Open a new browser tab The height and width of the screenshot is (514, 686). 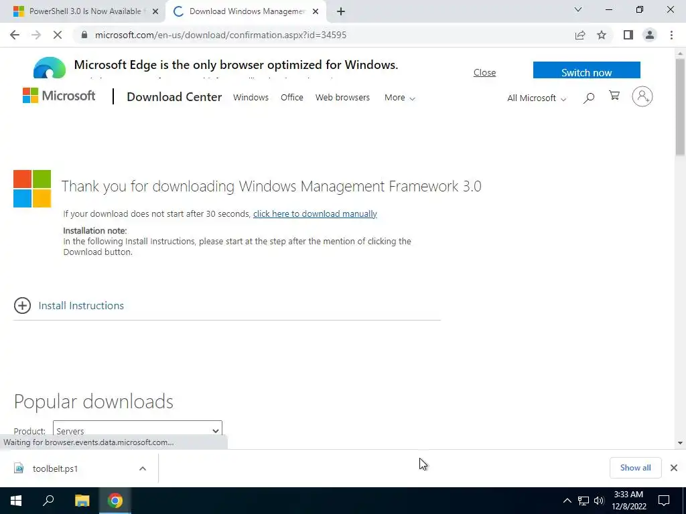point(341,12)
